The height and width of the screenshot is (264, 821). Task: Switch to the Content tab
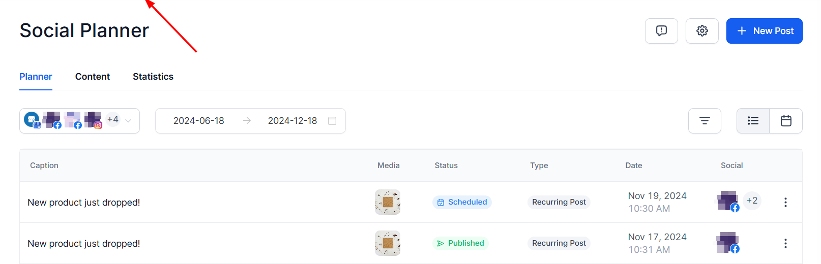coord(93,77)
